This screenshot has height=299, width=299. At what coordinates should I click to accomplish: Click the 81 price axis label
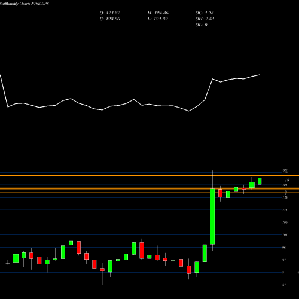tap(284, 285)
